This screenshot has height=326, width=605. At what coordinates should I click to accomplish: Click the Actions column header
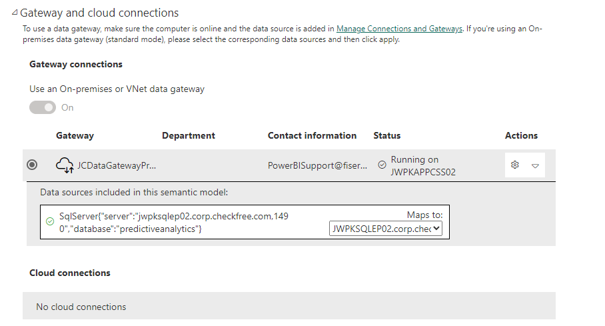point(521,135)
